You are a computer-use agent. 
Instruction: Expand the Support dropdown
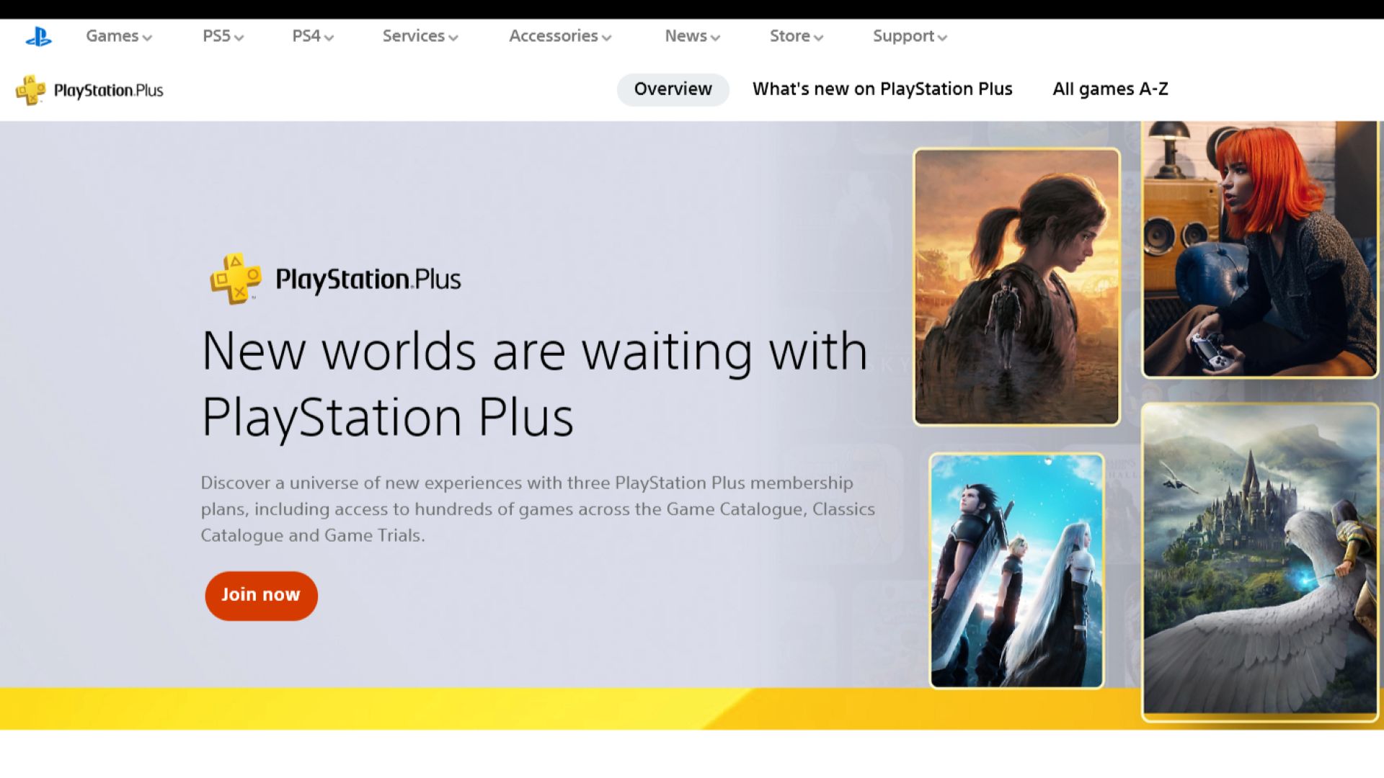click(x=910, y=36)
